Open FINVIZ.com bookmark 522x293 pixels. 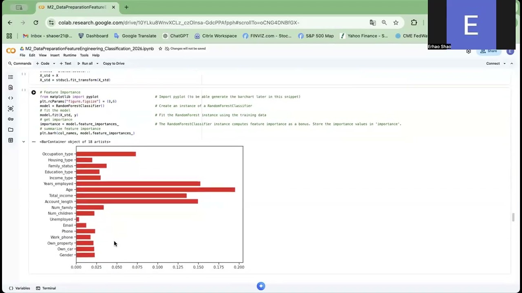coord(267,36)
